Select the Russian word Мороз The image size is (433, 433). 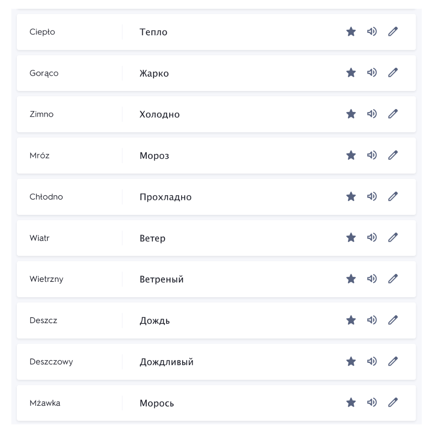pyautogui.click(x=154, y=156)
